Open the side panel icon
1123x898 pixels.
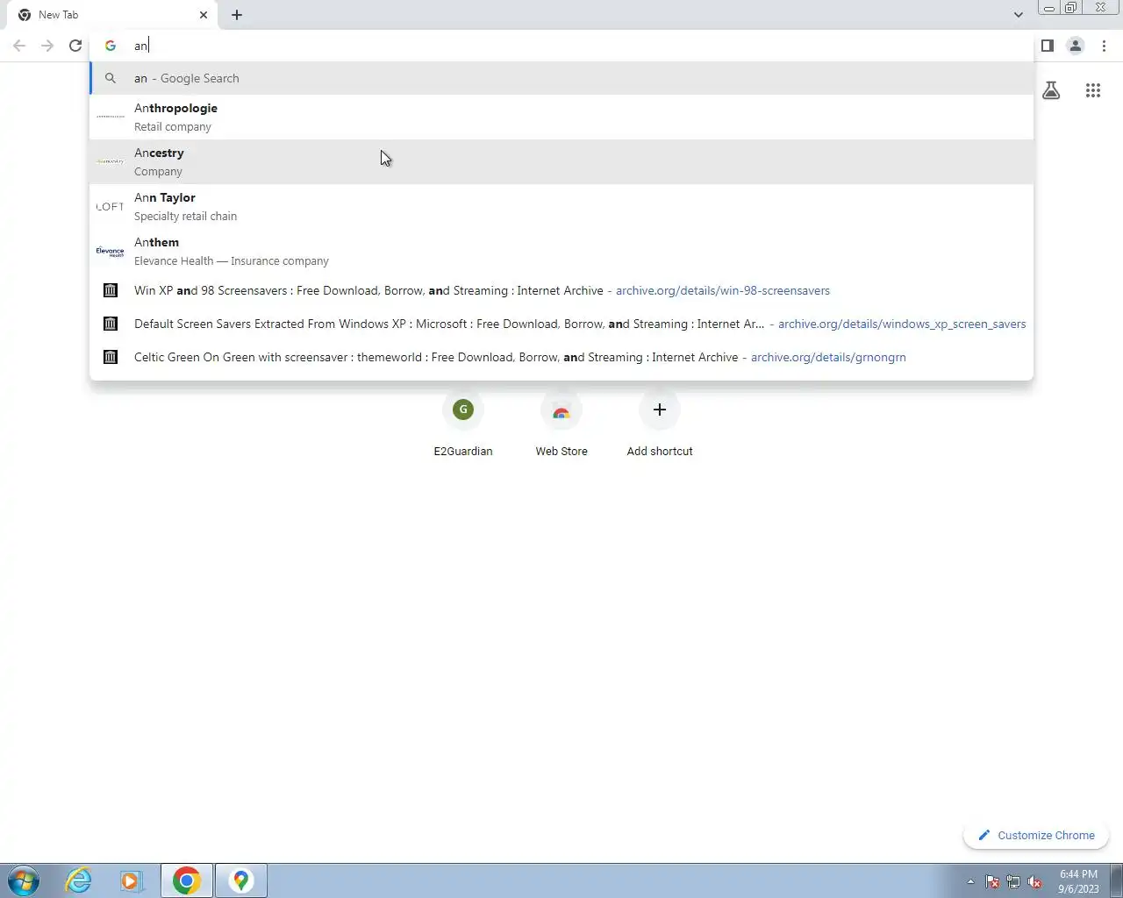(x=1048, y=46)
